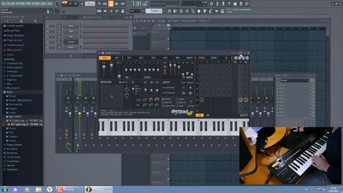Click the save project icon

point(235,4)
